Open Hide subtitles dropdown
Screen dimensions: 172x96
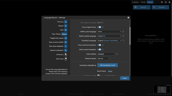tap(106, 54)
